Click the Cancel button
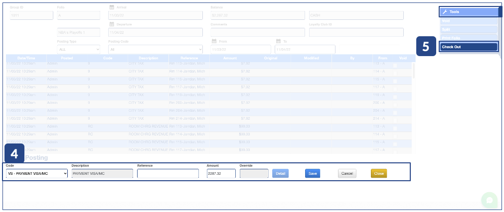The height and width of the screenshot is (212, 504). pyautogui.click(x=347, y=173)
